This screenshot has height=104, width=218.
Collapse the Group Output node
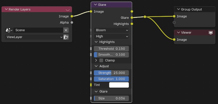(179, 9)
